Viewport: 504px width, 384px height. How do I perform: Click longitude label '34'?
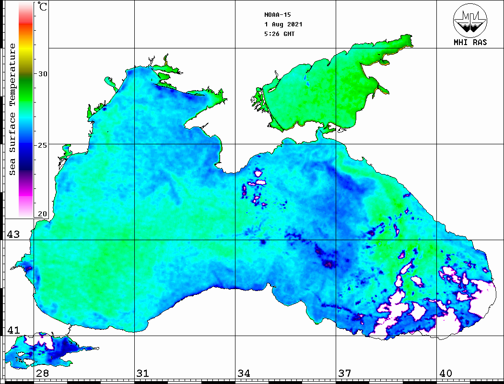[244, 373]
